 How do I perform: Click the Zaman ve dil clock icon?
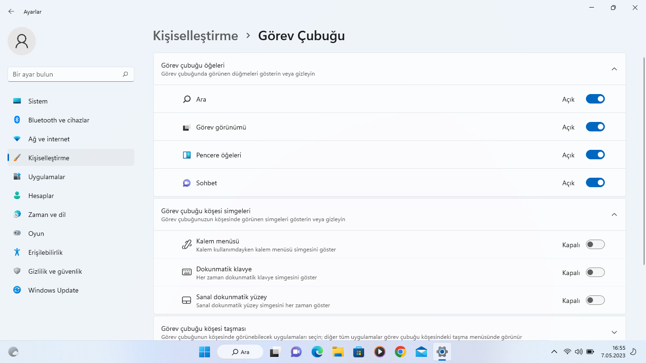(17, 215)
